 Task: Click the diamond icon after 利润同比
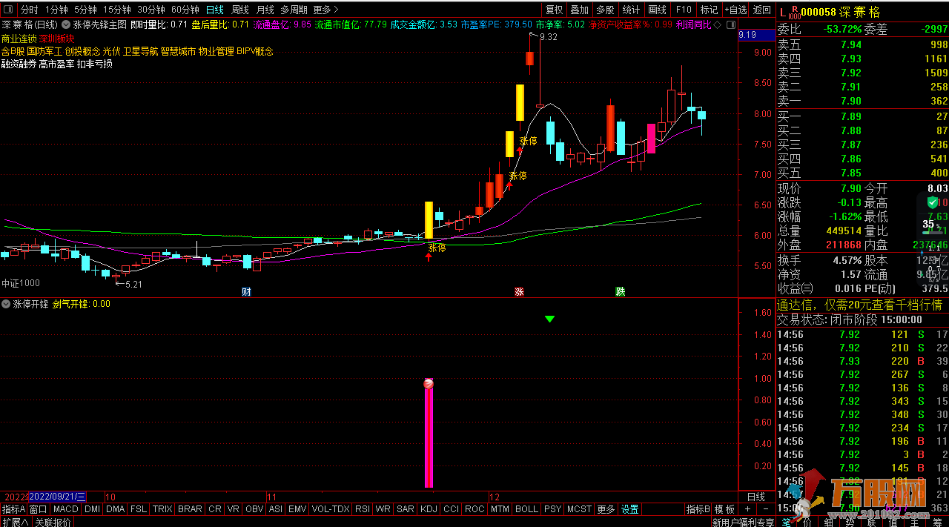(x=717, y=24)
